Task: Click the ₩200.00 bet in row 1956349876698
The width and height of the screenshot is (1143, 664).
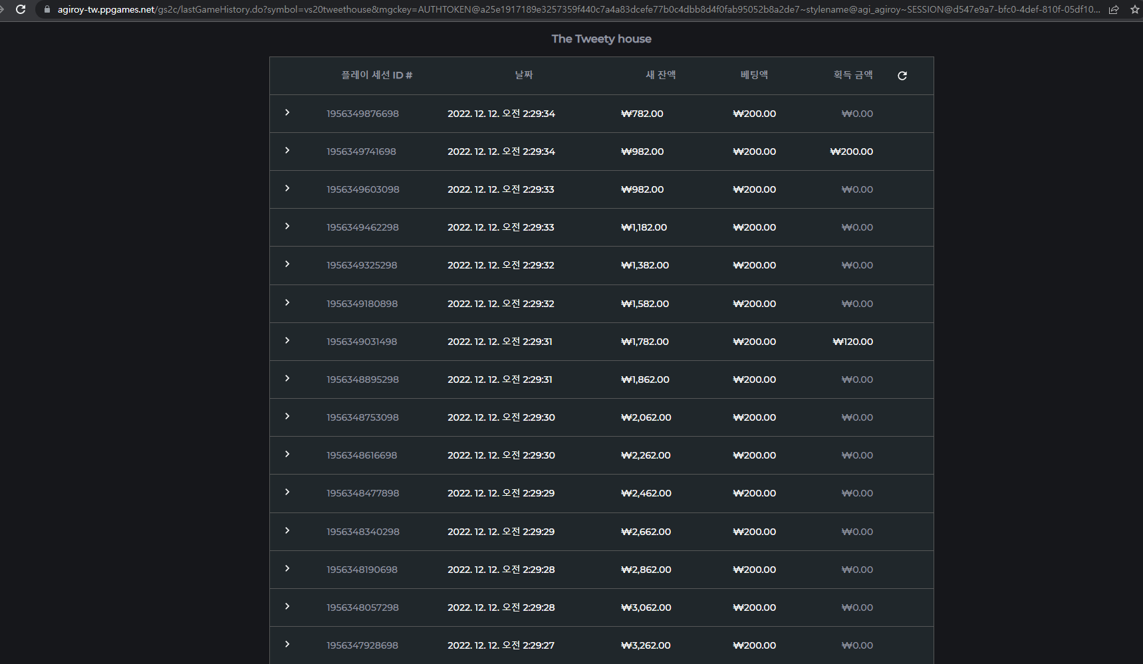Action: pyautogui.click(x=755, y=114)
